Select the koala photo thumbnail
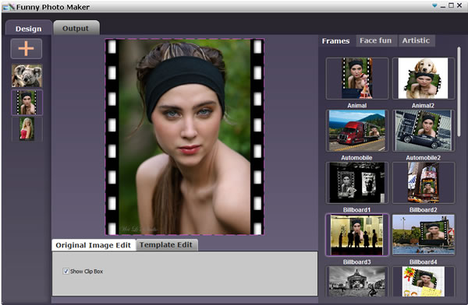Image resolution: width=468 pixels, height=305 pixels. tap(27, 75)
